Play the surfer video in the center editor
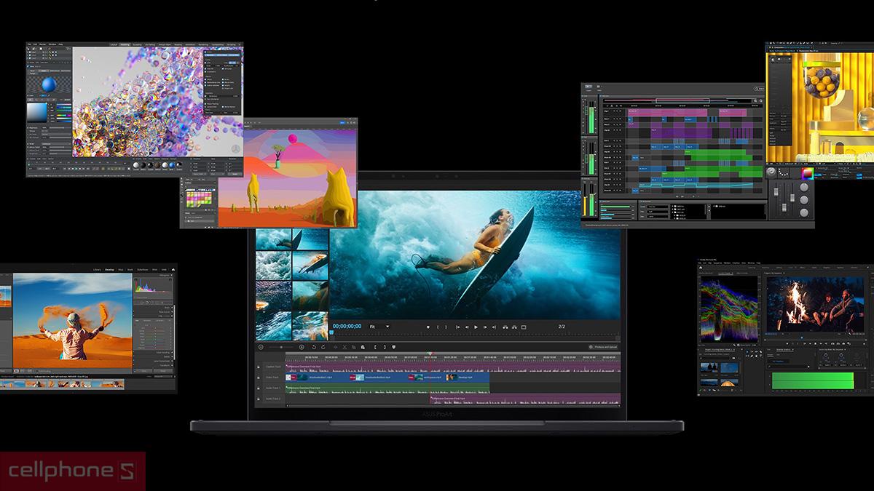Image resolution: width=874 pixels, height=491 pixels. point(476,327)
